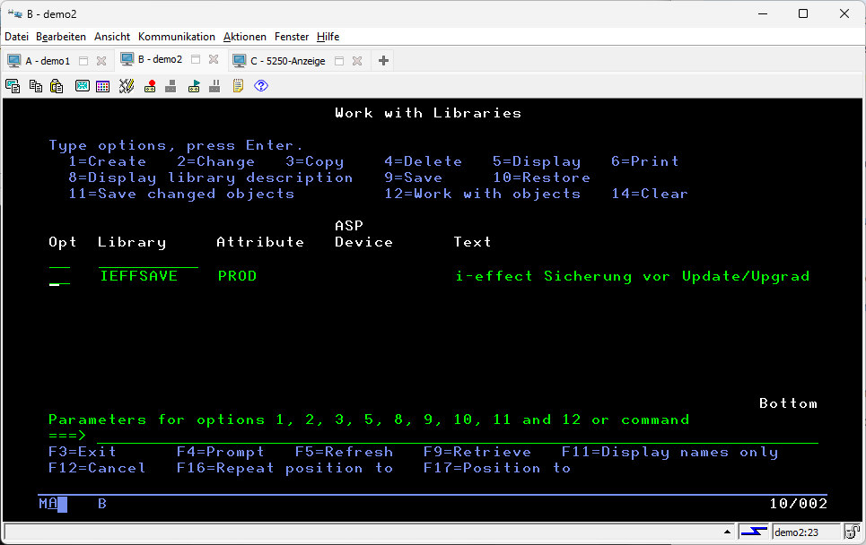Close the A - demo1 session tab

(101, 61)
